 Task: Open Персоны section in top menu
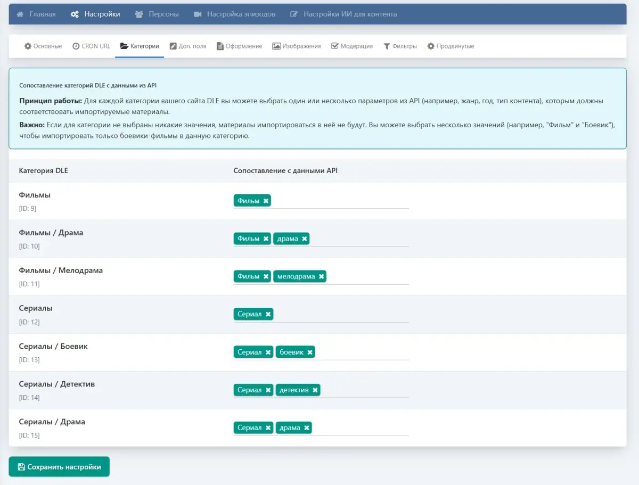click(x=157, y=14)
